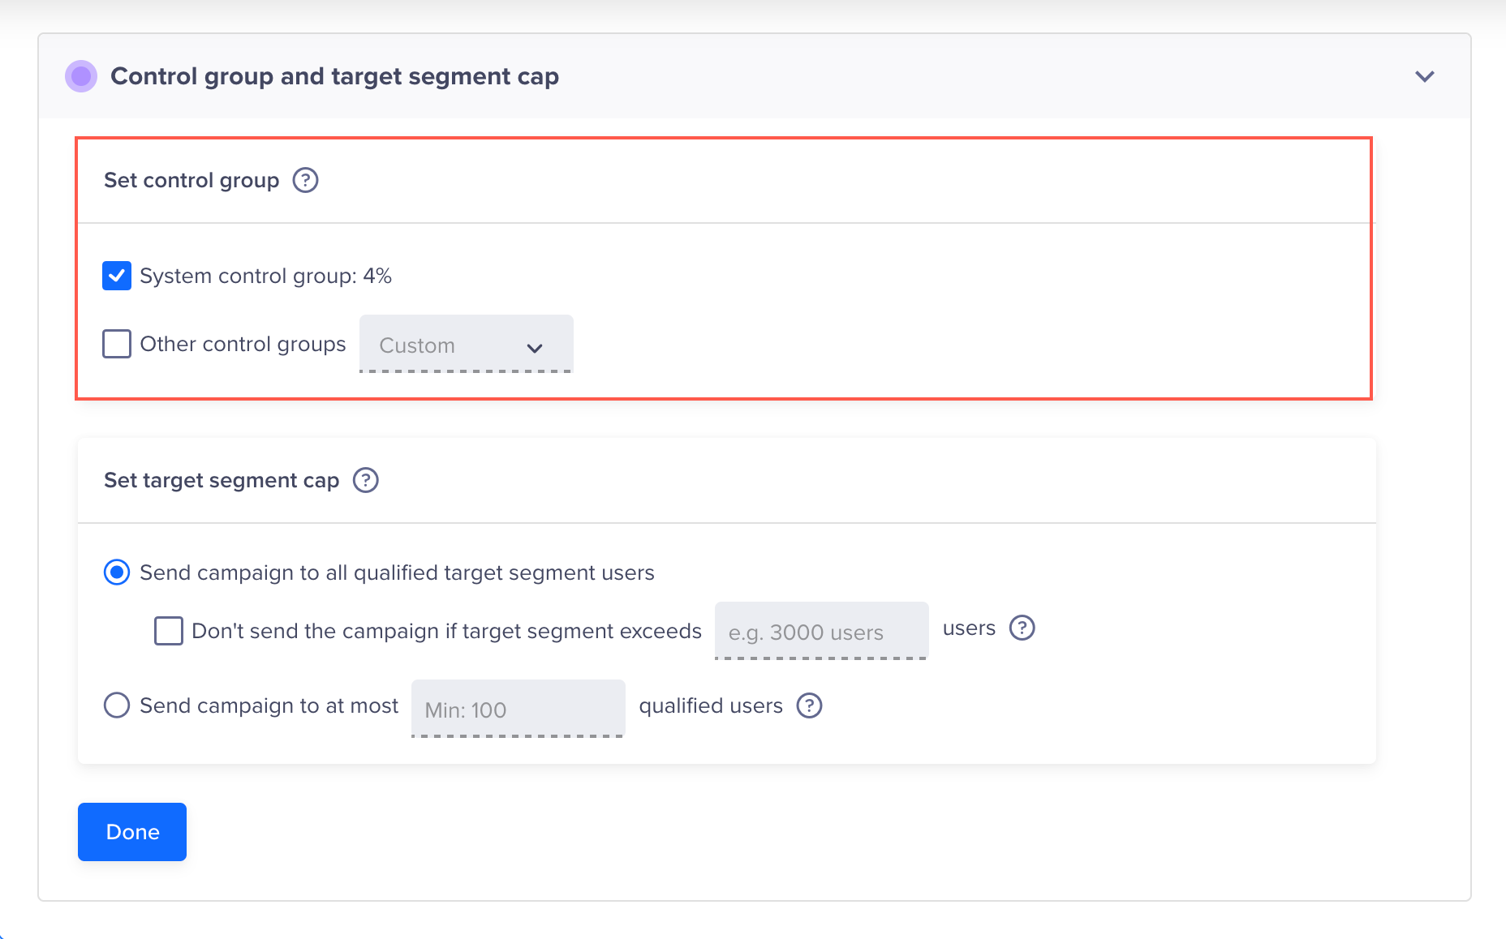Click the Custom dropdown arrow

(534, 348)
